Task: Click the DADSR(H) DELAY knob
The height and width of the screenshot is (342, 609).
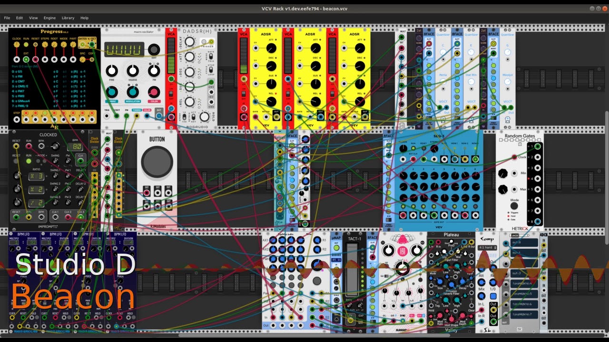Action: 189,42
